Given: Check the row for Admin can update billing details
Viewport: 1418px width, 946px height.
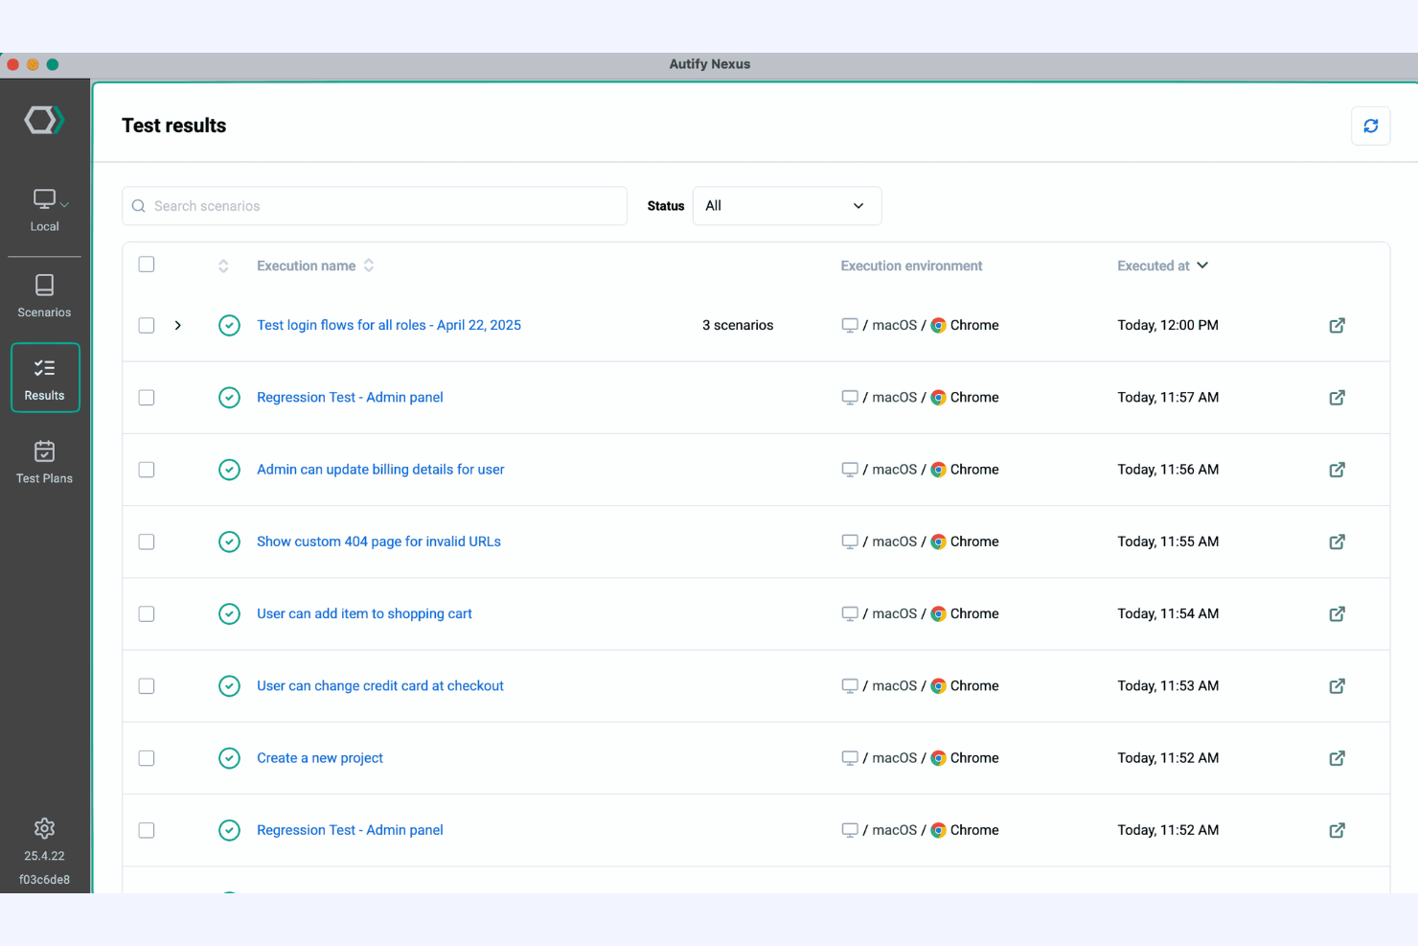Looking at the screenshot, I should [146, 470].
